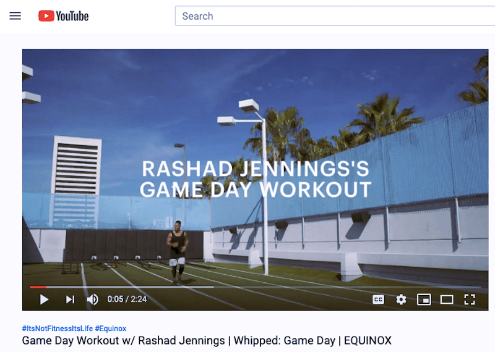The image size is (495, 352).
Task: Click the 0:05 / 2:24 time display
Action: [127, 299]
